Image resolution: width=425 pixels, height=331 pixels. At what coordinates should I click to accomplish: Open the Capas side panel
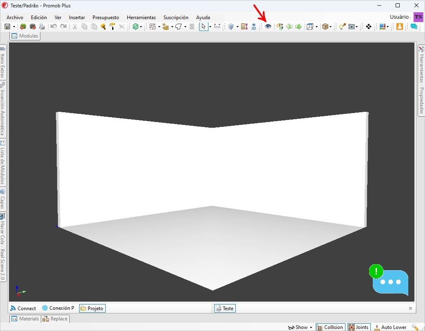pos(3,200)
